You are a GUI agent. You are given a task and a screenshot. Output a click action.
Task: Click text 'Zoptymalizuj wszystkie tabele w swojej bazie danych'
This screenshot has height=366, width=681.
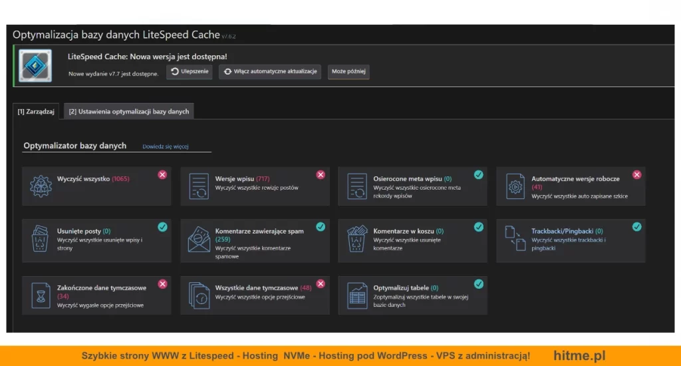point(420,301)
